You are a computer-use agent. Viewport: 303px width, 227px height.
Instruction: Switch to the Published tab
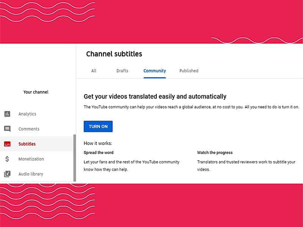point(189,71)
